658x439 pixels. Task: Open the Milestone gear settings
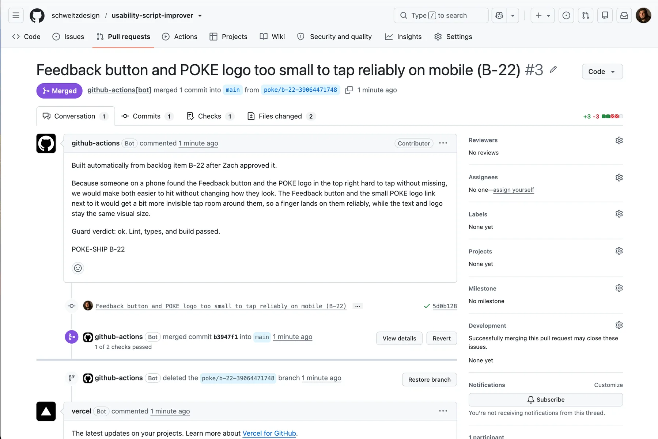click(x=619, y=288)
